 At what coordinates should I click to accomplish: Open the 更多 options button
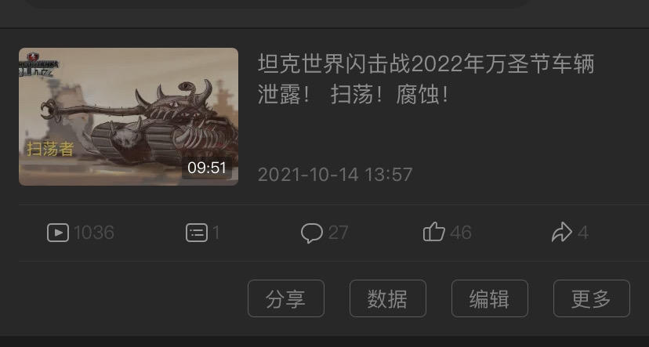[x=592, y=298]
